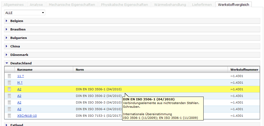Switch to the Analyse tab

(x=36, y=5)
